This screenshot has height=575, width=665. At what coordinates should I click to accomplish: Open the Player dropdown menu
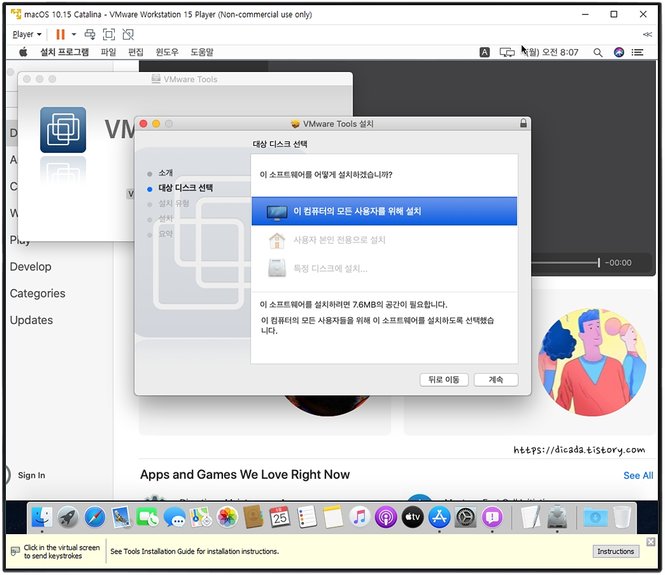coord(27,34)
